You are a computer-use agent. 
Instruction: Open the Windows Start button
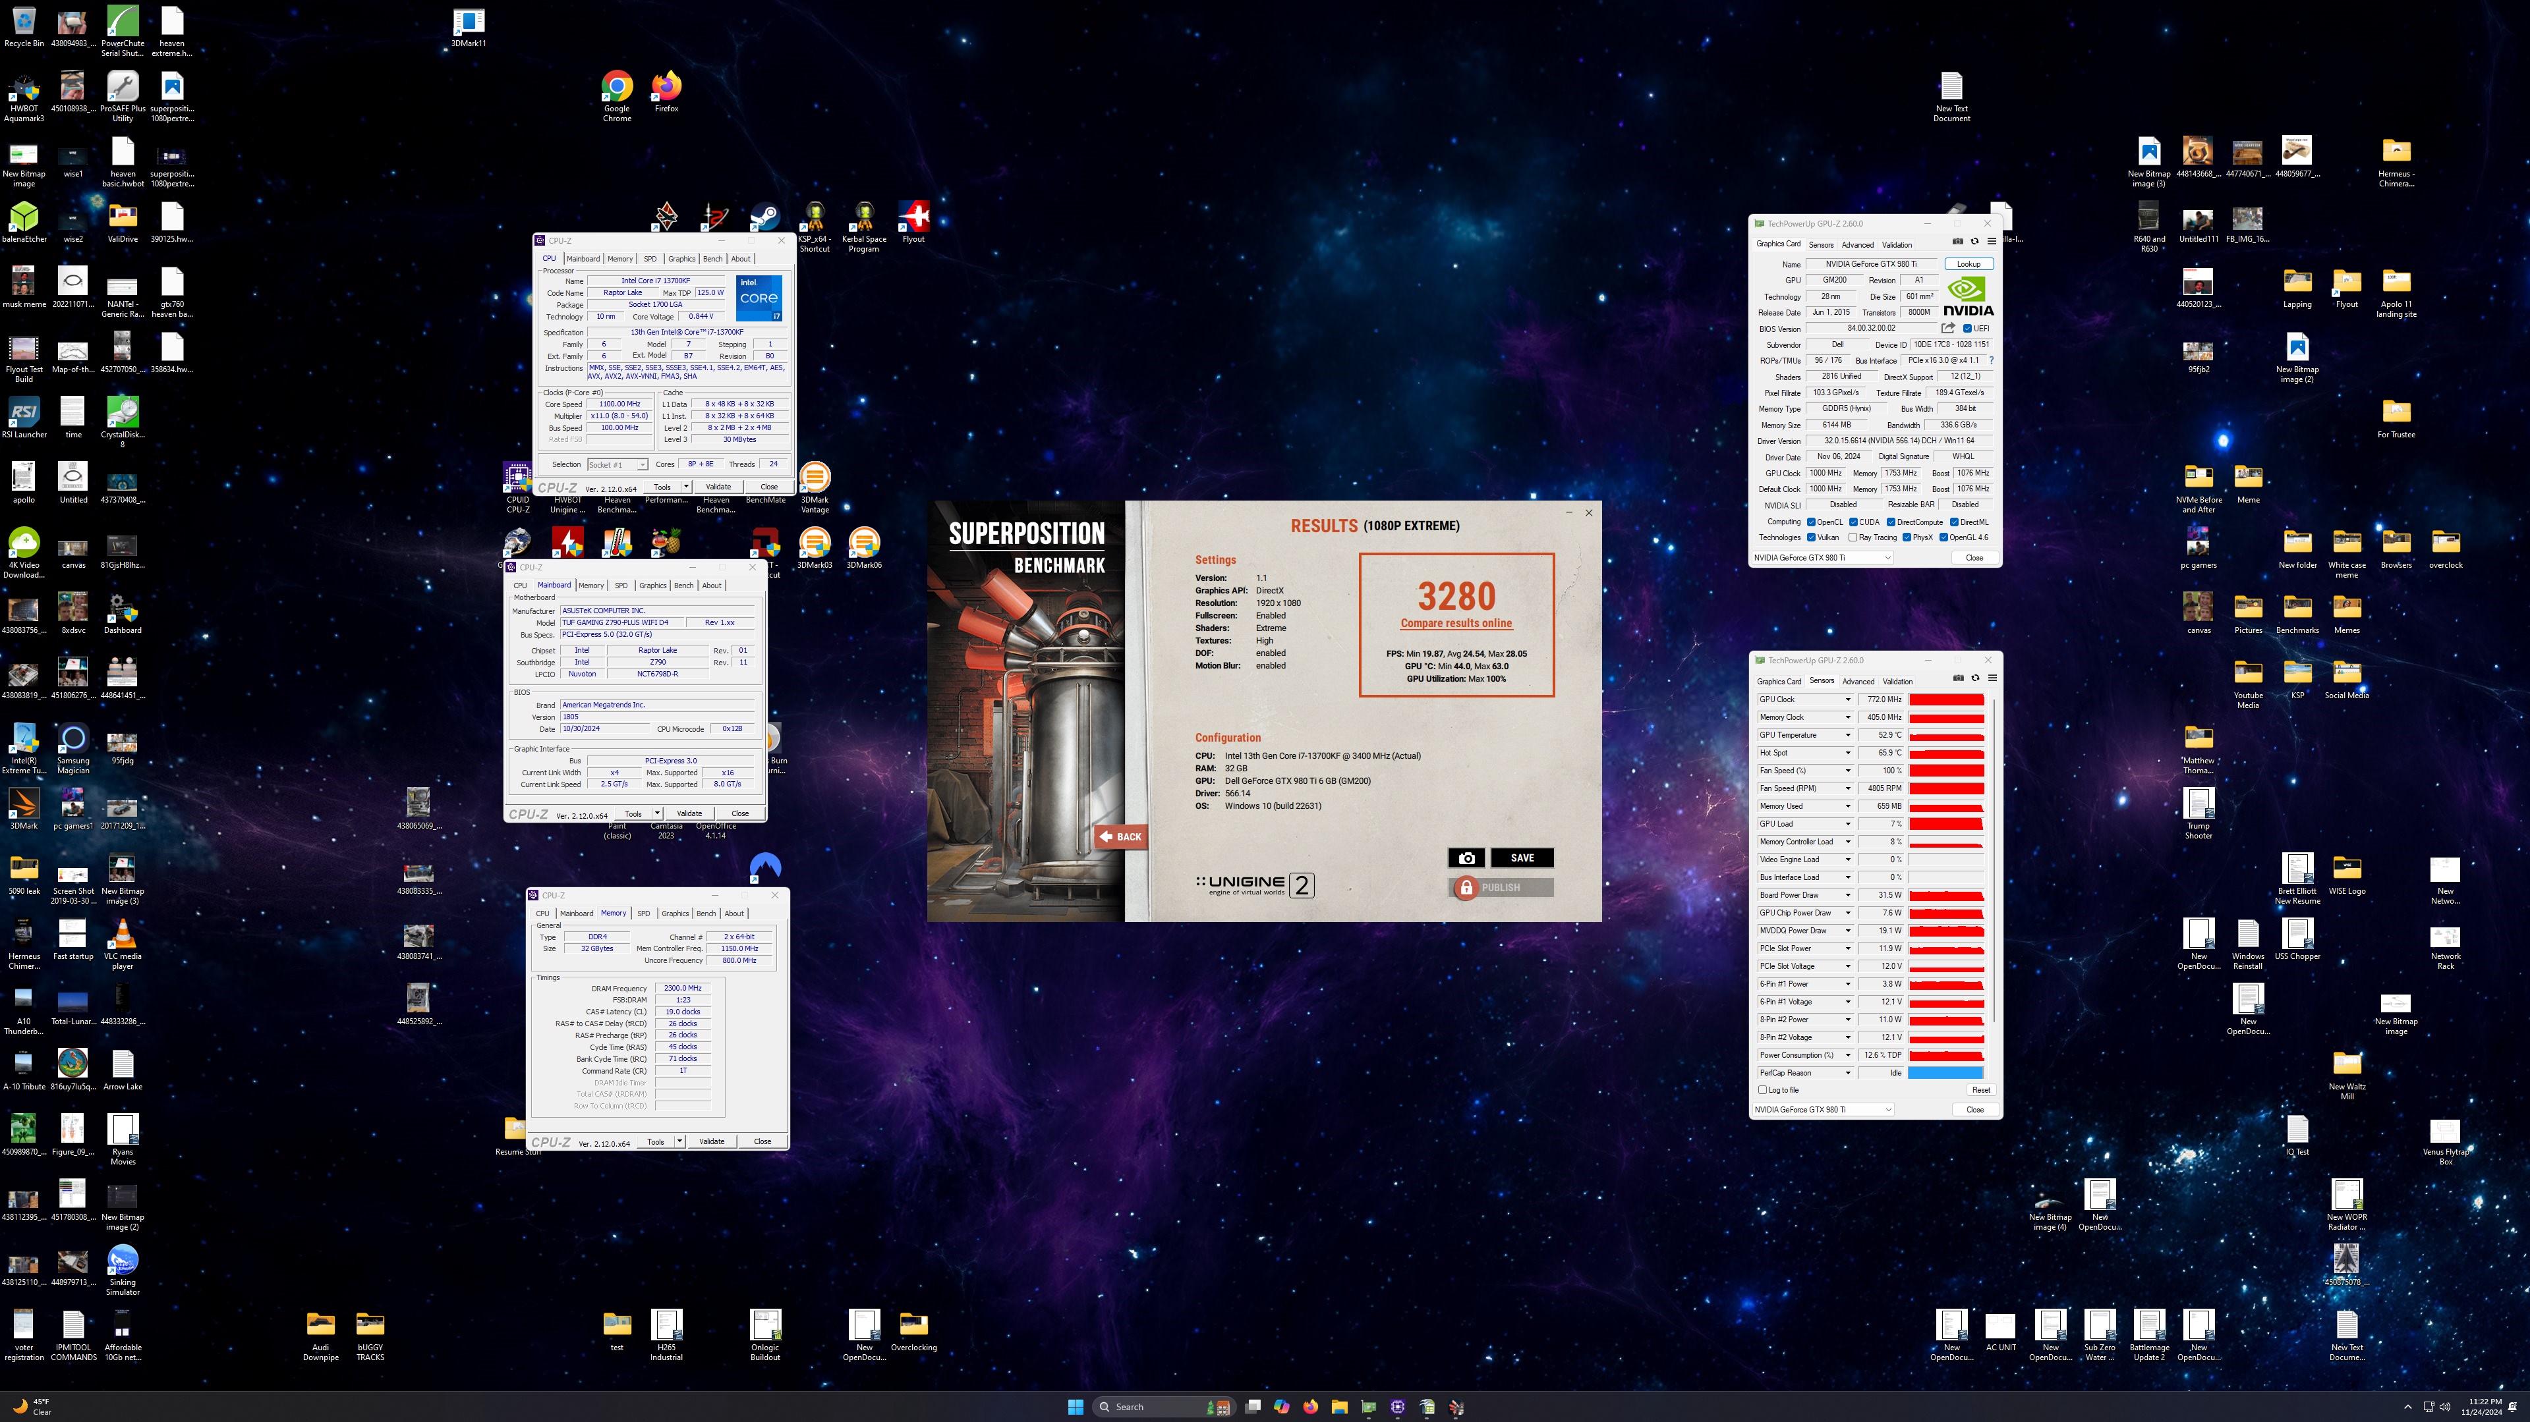click(x=1076, y=1406)
